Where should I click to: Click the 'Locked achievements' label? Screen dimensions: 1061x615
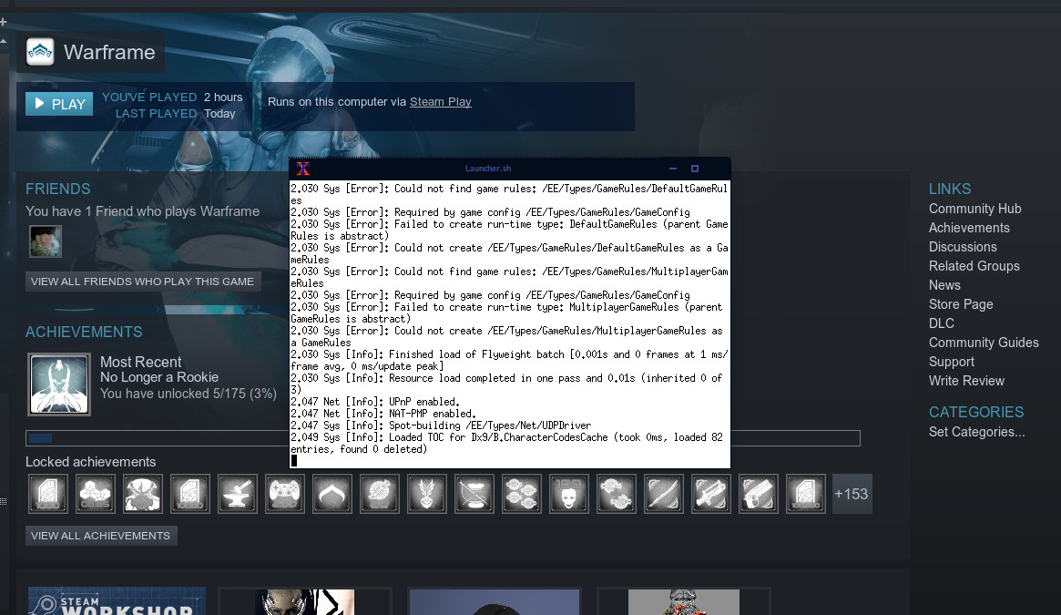pos(91,462)
